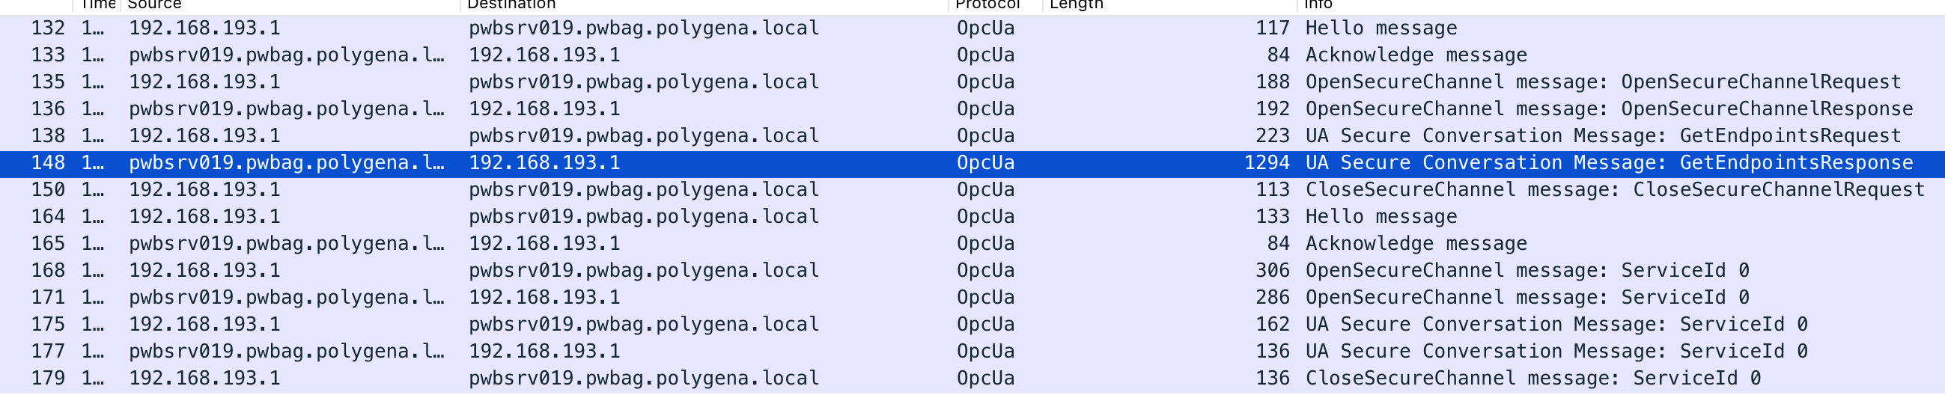Image resolution: width=1945 pixels, height=398 pixels.
Task: Select packet 175 with length 162
Action: click(972, 325)
